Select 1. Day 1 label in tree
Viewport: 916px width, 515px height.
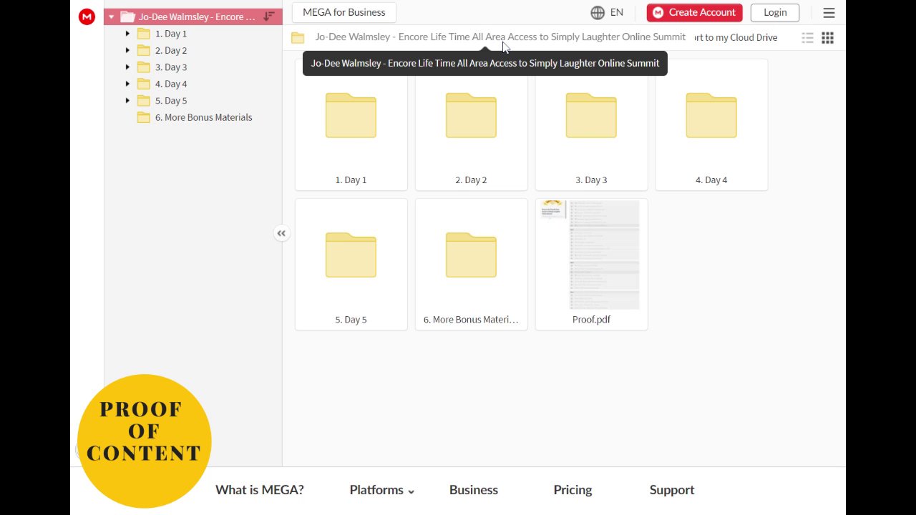click(x=171, y=34)
